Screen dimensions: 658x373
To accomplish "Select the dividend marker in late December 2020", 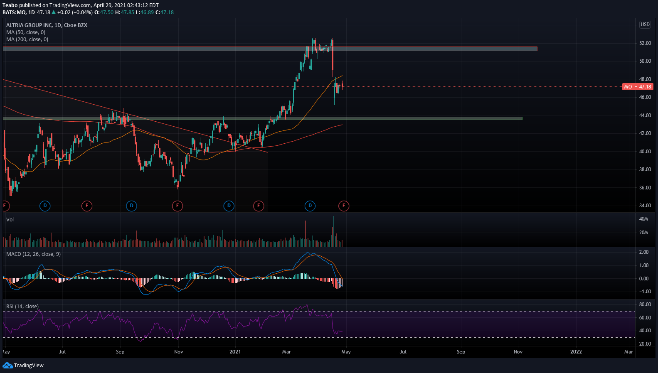I will pyautogui.click(x=229, y=206).
